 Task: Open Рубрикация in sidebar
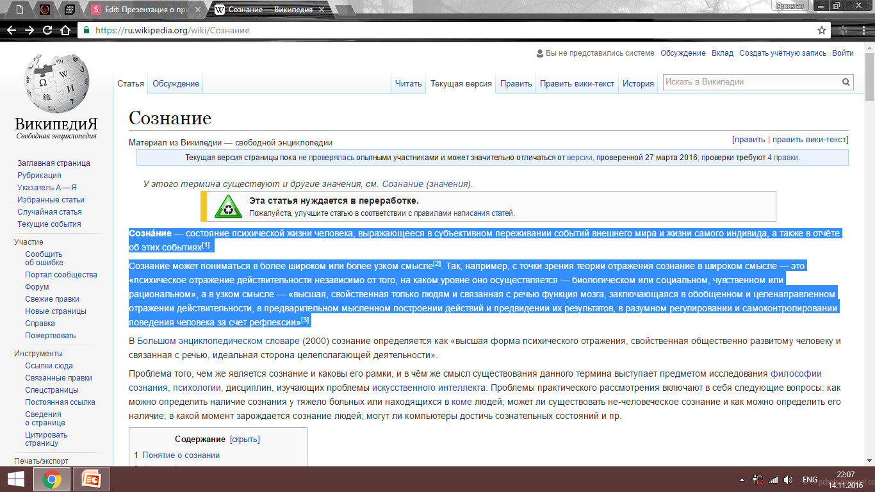coord(39,176)
